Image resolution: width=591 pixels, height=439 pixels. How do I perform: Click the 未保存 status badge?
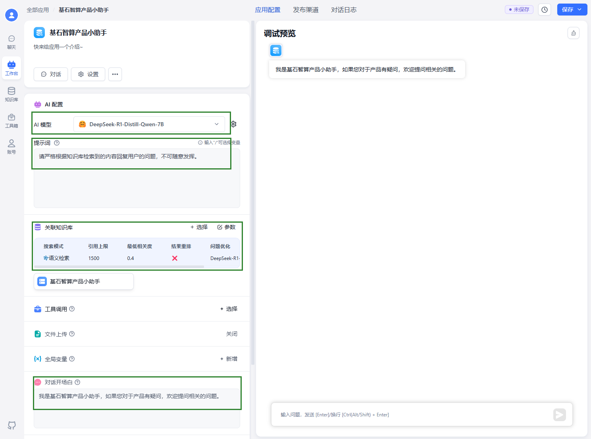(x=519, y=10)
